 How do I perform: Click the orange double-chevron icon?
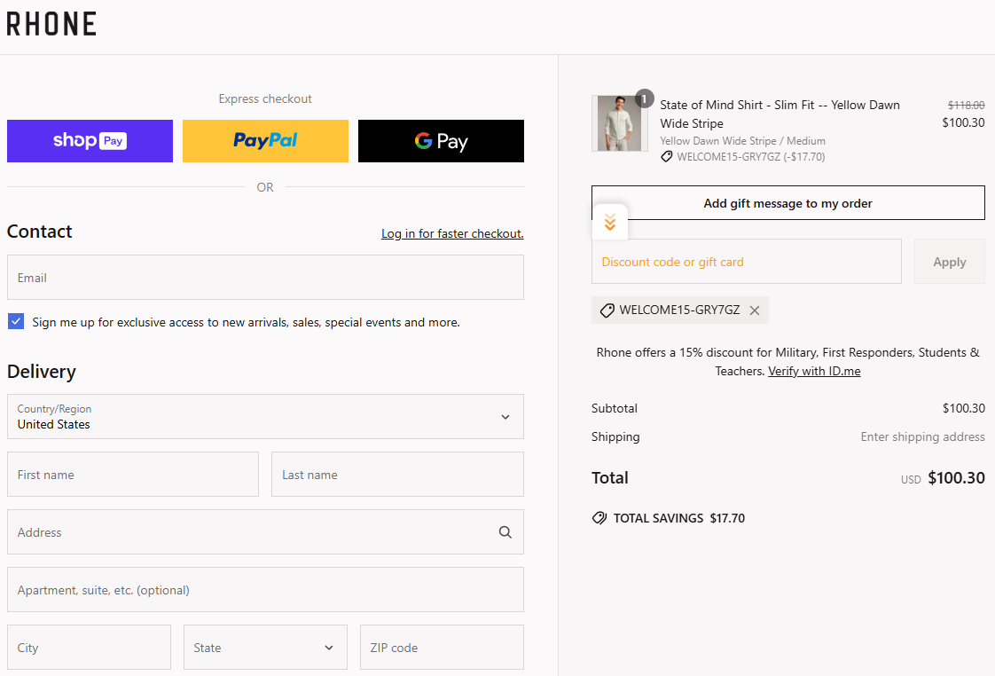tap(609, 223)
